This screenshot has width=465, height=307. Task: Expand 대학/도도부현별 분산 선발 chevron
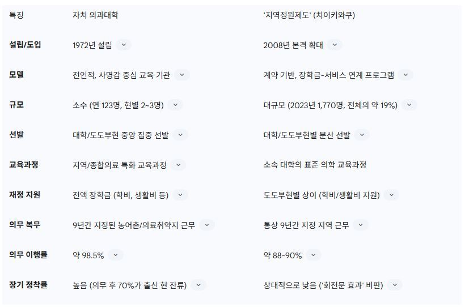click(362, 135)
